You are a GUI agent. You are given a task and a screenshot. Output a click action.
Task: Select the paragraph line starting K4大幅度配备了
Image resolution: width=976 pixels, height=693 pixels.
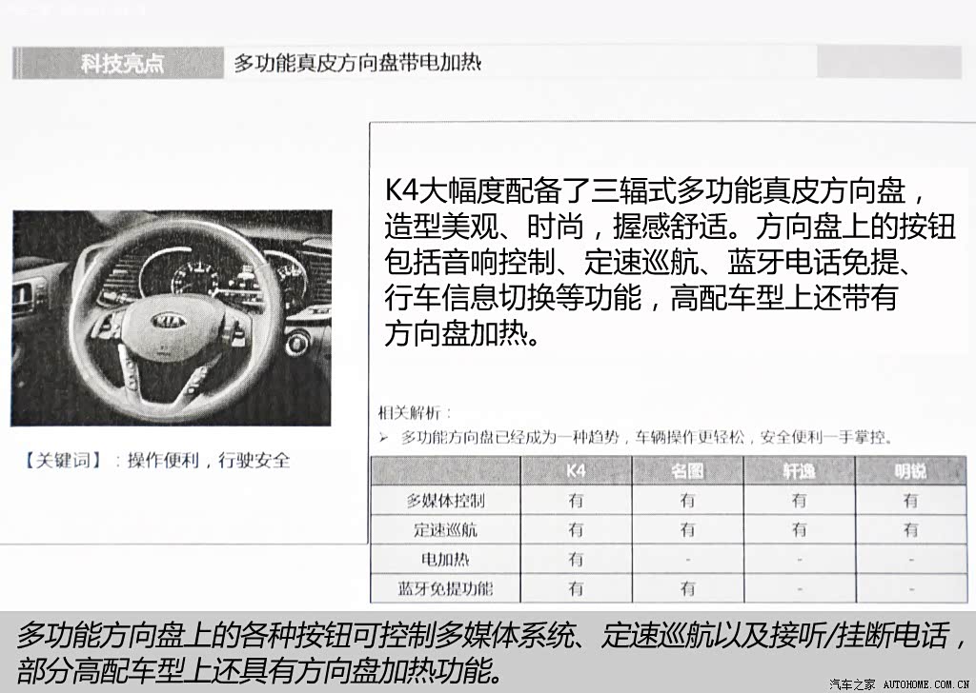(x=656, y=190)
